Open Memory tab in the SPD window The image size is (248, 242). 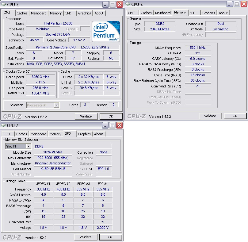point(55,134)
